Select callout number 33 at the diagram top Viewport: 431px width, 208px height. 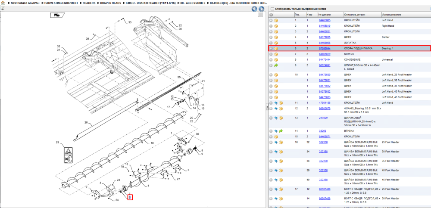[130, 22]
